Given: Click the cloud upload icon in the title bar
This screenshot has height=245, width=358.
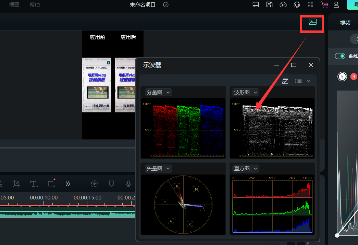Looking at the screenshot, I should coord(283,5).
